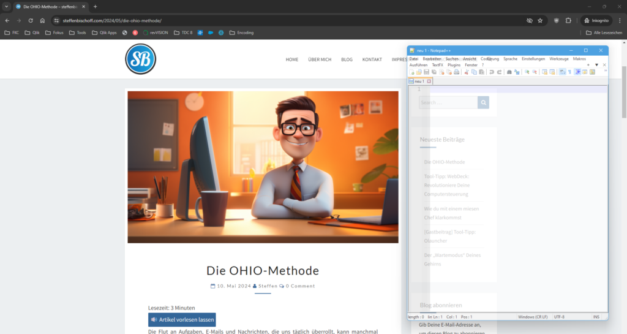The image size is (627, 334).
Task: Toggle synchronized horizontal scrolling icon
Action: (552, 72)
